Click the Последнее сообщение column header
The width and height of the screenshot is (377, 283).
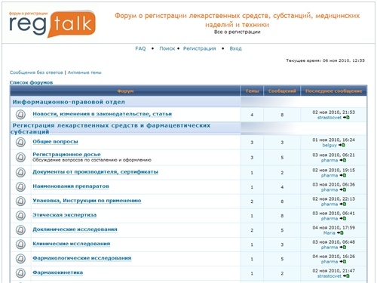tap(334, 91)
